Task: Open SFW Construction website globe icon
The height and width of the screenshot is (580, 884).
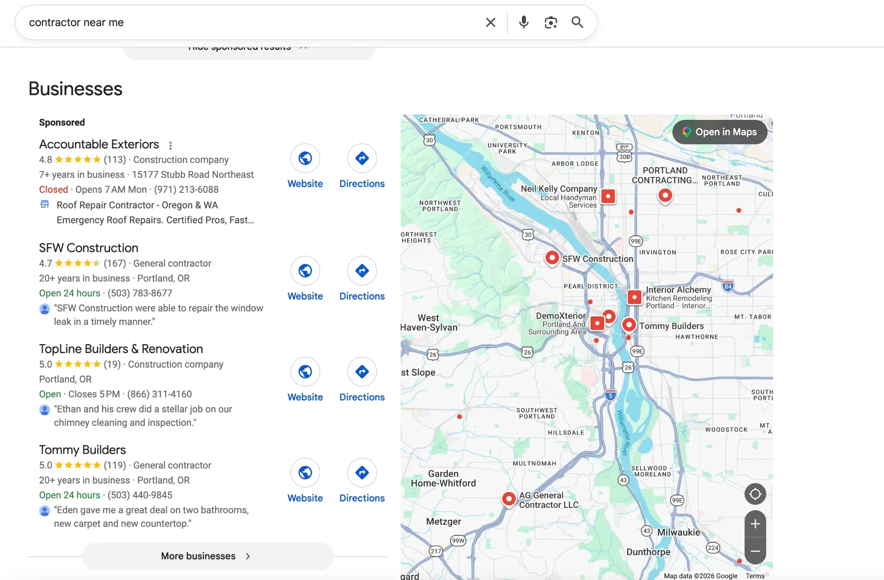Action: pyautogui.click(x=305, y=270)
